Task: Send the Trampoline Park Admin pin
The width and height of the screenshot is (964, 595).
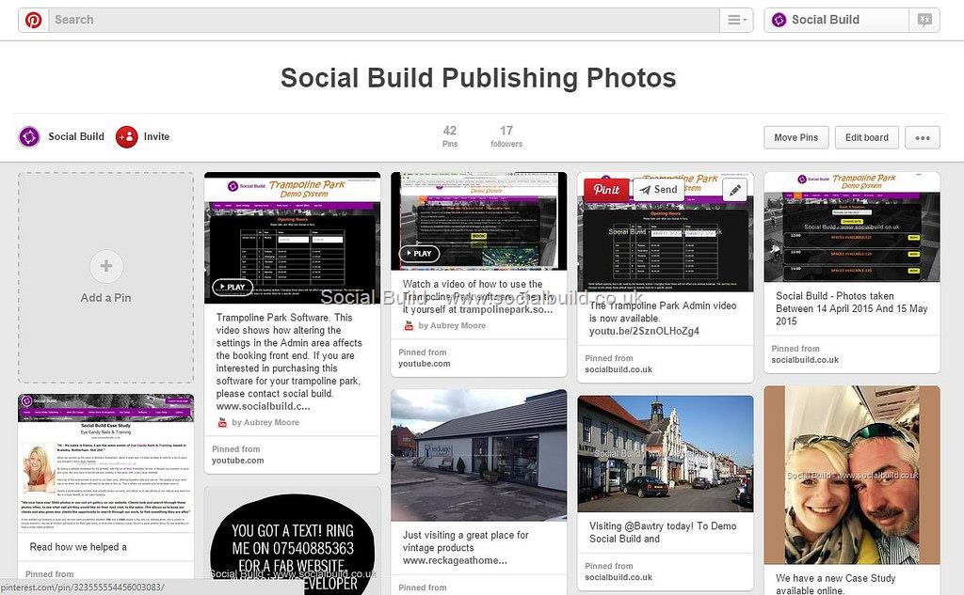Action: point(658,190)
